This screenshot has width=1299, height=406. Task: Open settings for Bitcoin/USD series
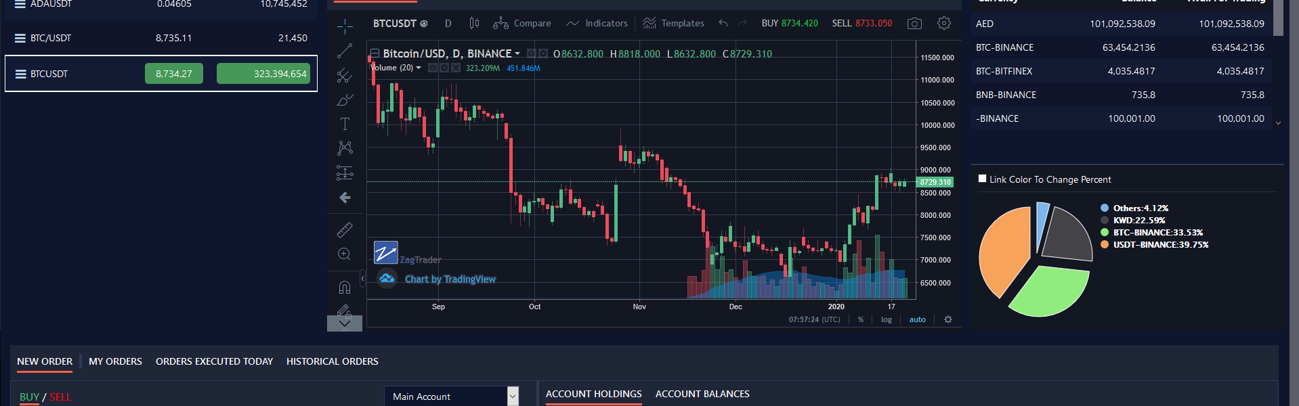pos(543,53)
